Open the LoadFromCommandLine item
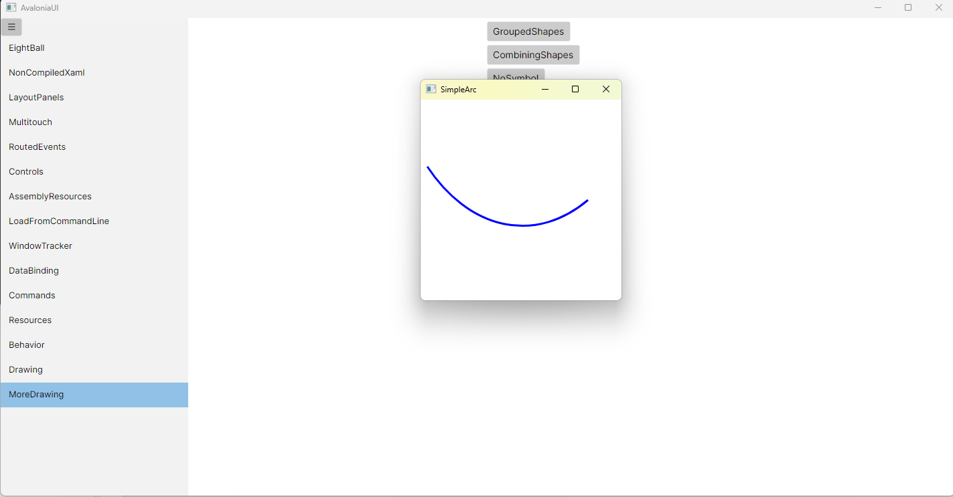This screenshot has width=953, height=497. coord(94,221)
